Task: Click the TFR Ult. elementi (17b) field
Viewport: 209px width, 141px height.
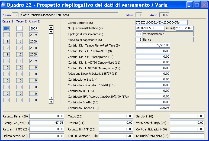Action: click(116, 136)
